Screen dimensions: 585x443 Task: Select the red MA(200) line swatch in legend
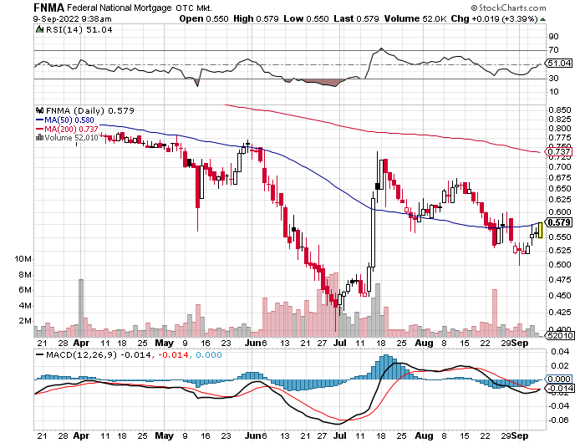coord(39,129)
